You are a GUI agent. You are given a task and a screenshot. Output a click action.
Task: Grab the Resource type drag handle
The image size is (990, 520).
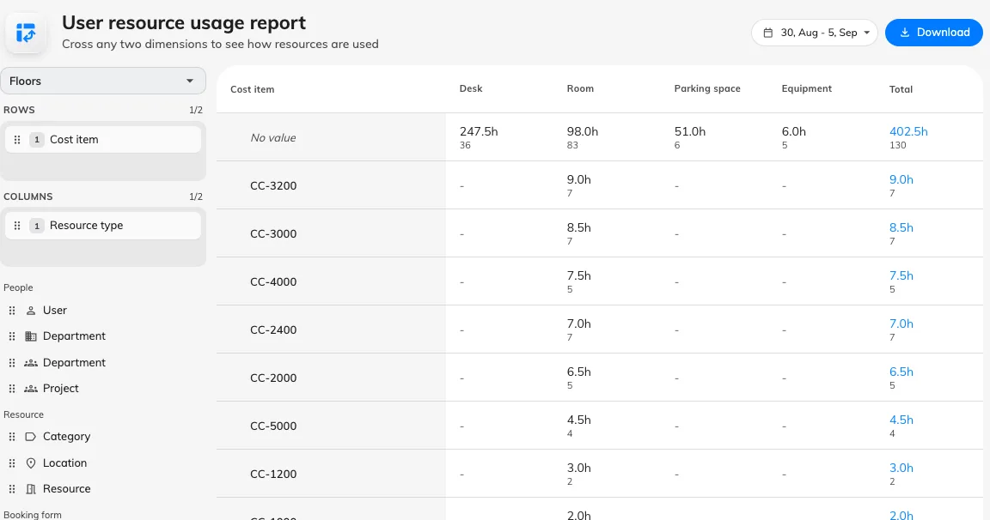(x=17, y=226)
